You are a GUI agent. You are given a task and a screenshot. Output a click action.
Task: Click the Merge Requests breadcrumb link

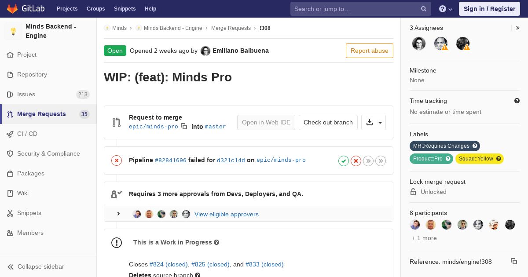pyautogui.click(x=231, y=28)
